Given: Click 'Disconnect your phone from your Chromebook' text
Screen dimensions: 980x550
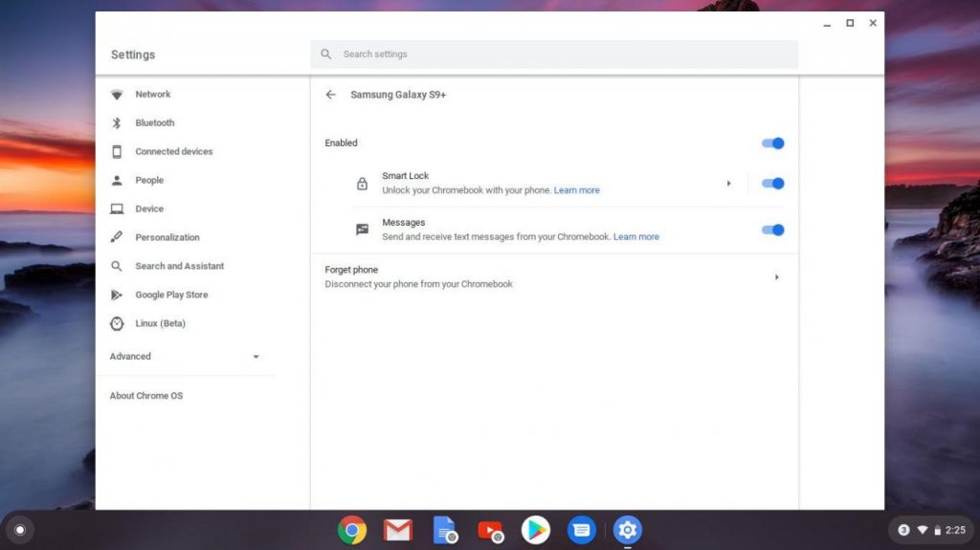Looking at the screenshot, I should [x=418, y=284].
